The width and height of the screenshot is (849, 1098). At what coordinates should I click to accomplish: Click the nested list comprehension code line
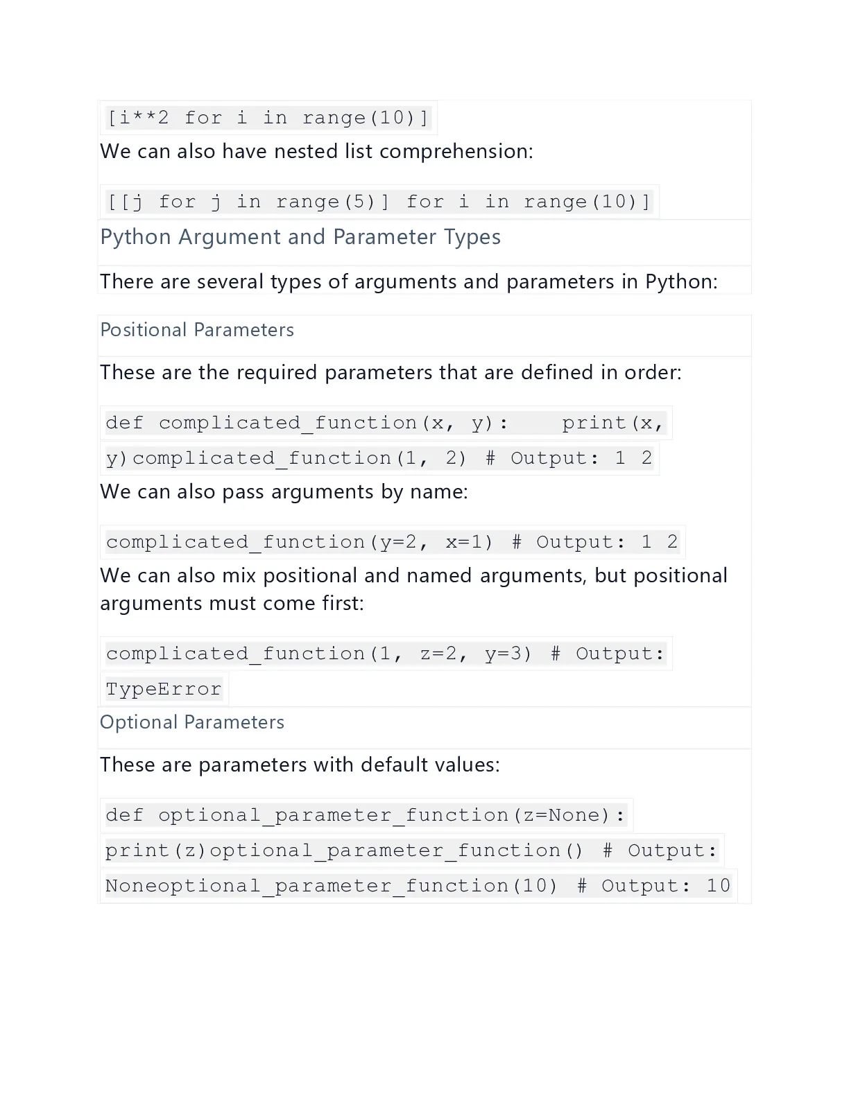click(379, 202)
